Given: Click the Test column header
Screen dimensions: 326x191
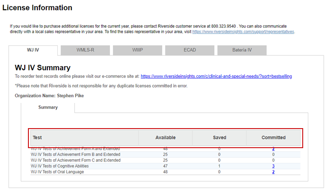Looking at the screenshot, I should [x=37, y=137].
